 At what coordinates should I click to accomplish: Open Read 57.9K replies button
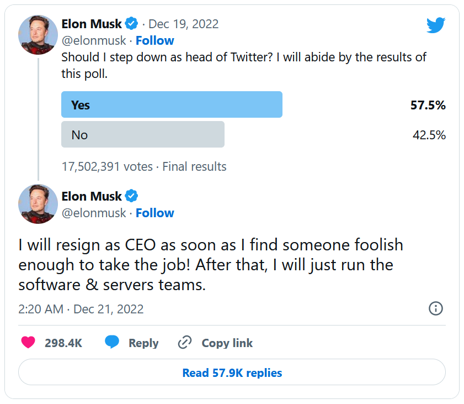[232, 372]
